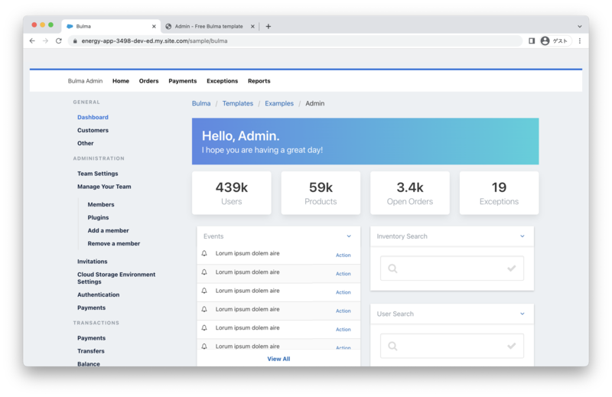
Task: Click the Bulma Admin brand link
Action: [x=85, y=81]
